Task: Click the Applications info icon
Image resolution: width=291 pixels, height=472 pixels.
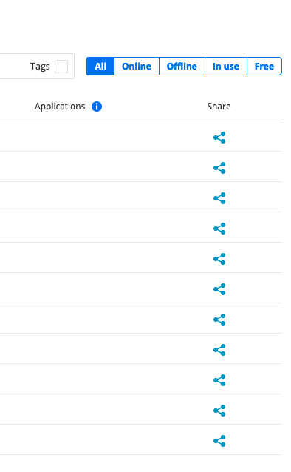Action: pyautogui.click(x=97, y=107)
